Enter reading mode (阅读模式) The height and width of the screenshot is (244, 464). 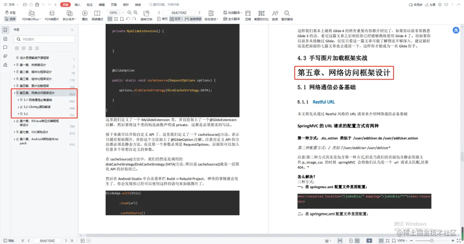(97, 16)
